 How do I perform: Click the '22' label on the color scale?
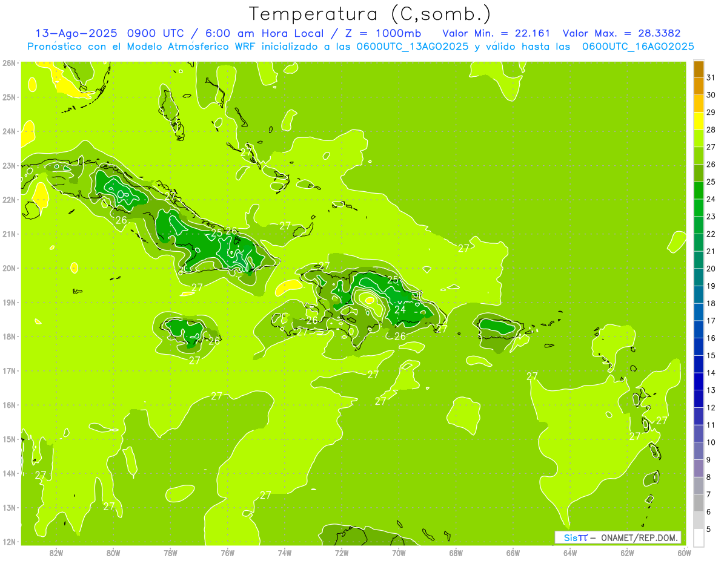tap(711, 234)
